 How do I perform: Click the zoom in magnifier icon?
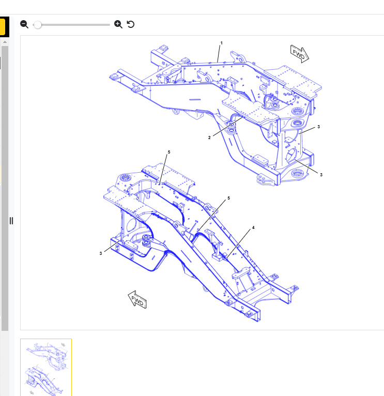118,24
